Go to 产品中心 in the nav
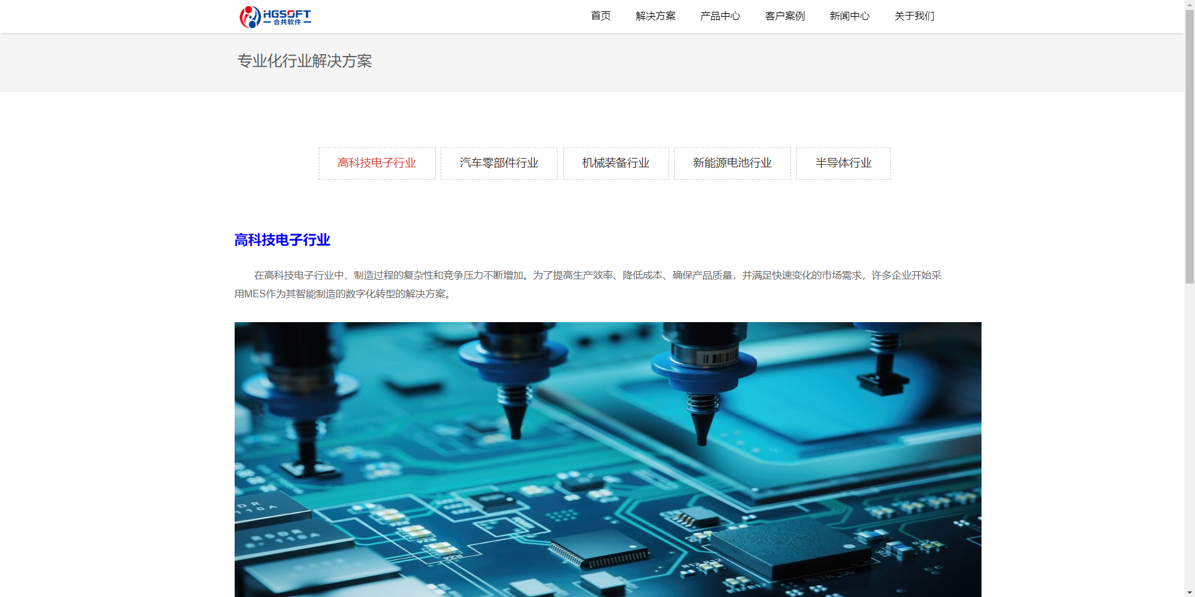 click(x=720, y=16)
